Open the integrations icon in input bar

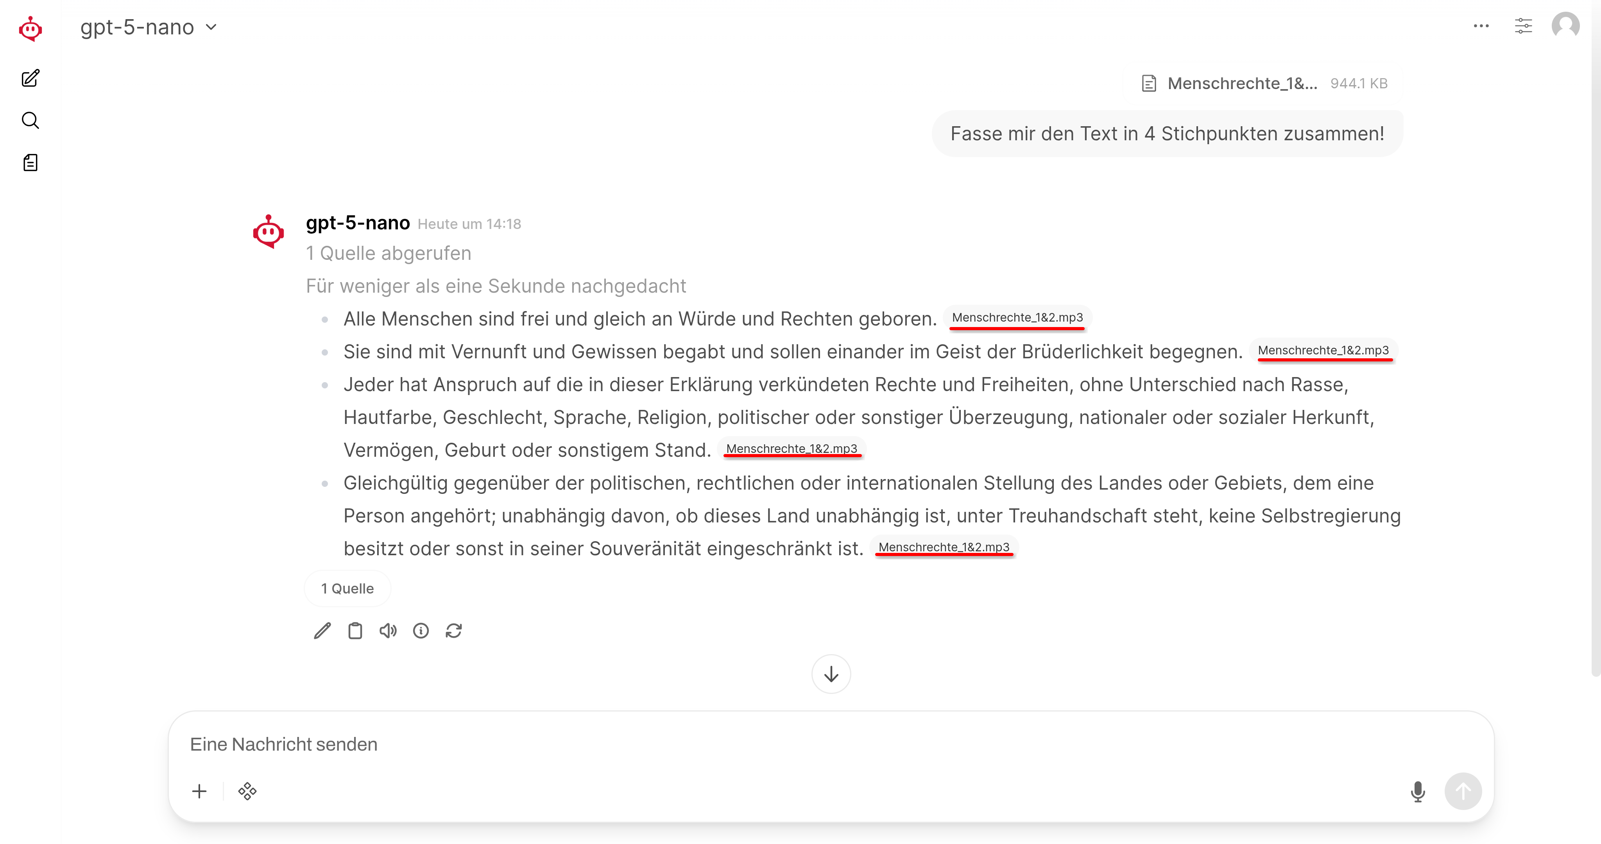click(x=247, y=791)
